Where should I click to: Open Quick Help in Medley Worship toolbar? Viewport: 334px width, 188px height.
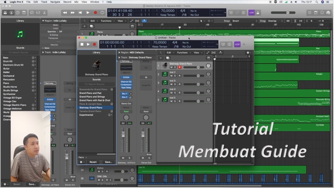click(x=18, y=13)
